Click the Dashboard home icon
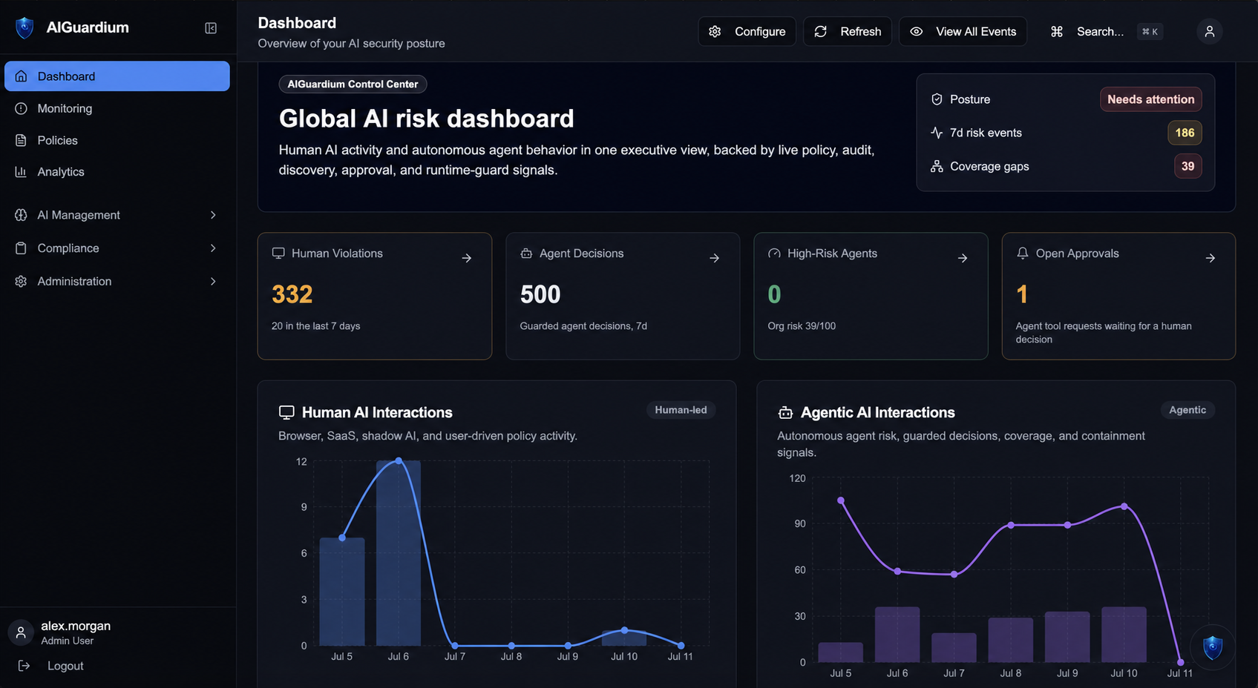Viewport: 1258px width, 688px height. point(21,76)
